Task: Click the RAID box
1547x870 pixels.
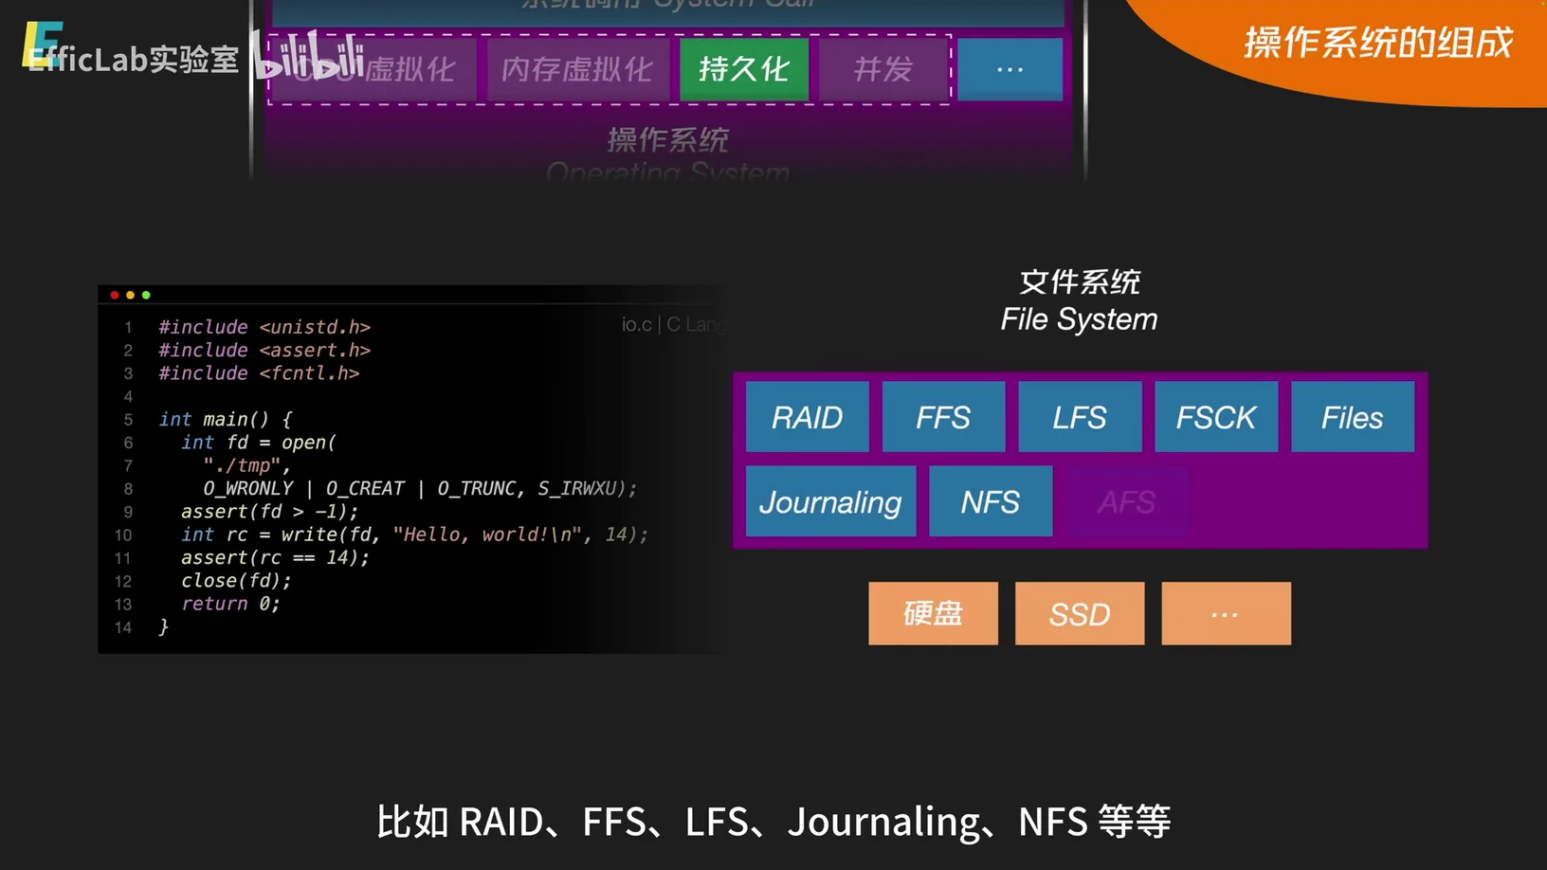Action: [x=807, y=417]
